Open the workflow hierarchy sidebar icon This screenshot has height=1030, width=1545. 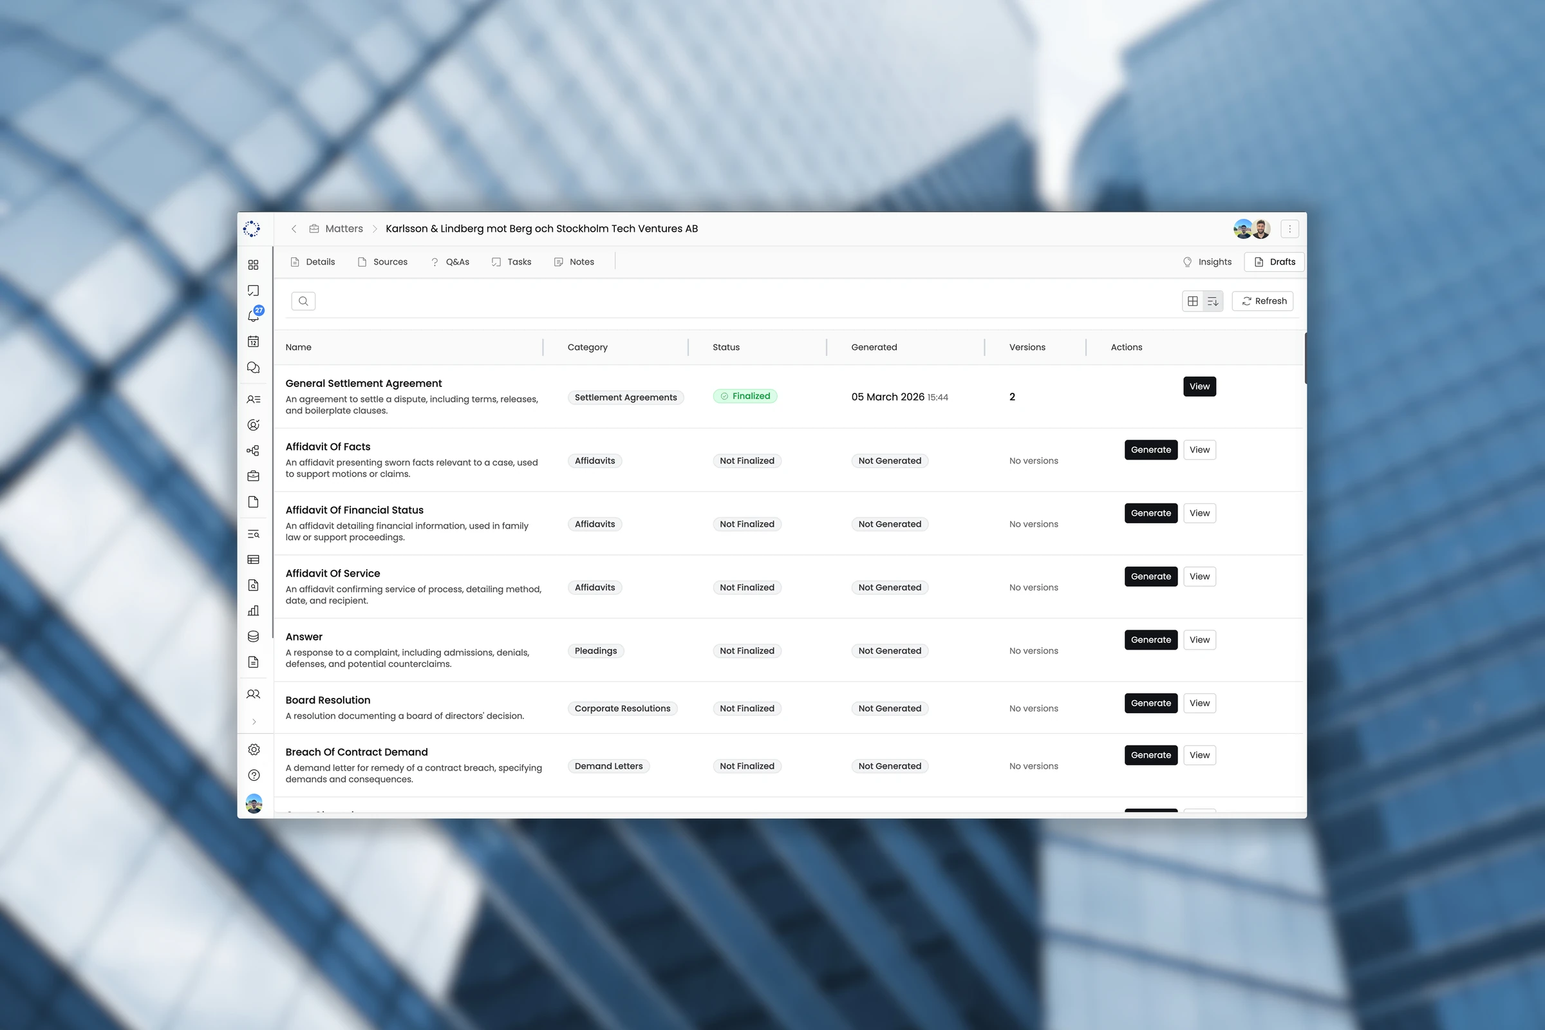click(254, 451)
